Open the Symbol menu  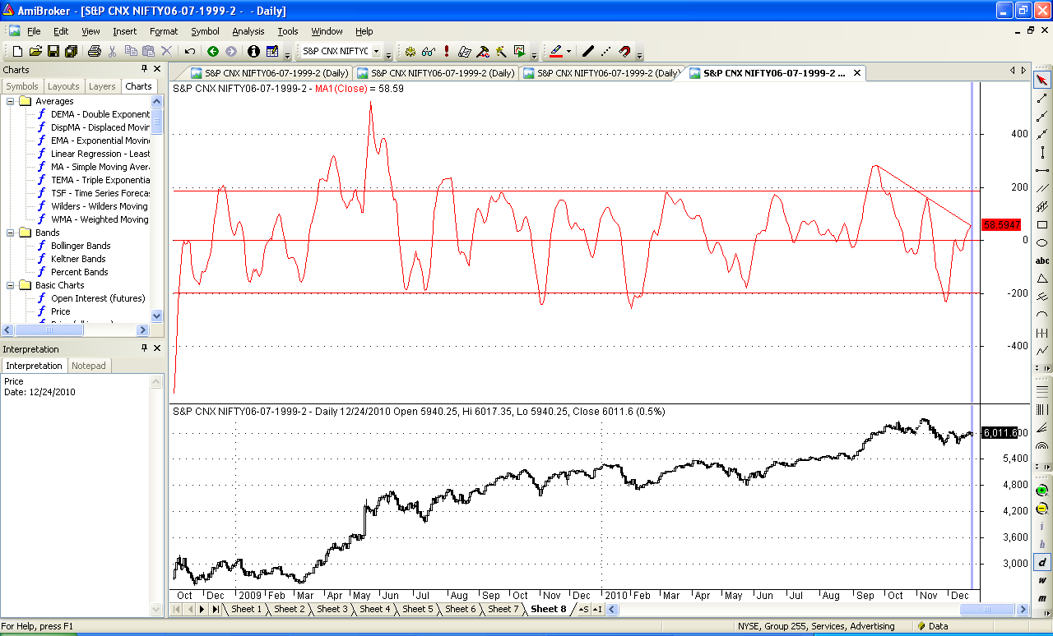[205, 31]
